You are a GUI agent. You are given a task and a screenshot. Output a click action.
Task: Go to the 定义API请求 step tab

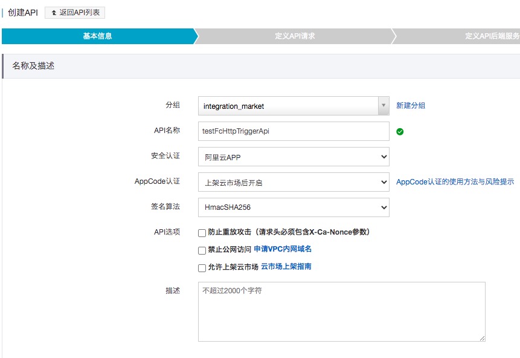point(295,36)
